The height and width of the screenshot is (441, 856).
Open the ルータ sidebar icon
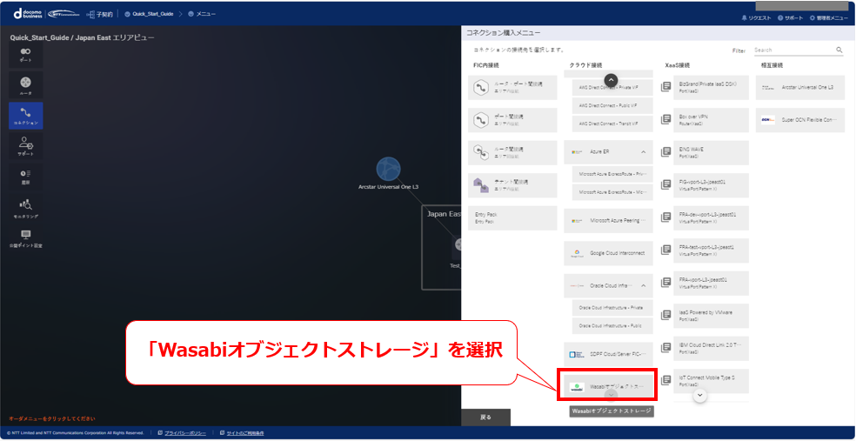(25, 85)
